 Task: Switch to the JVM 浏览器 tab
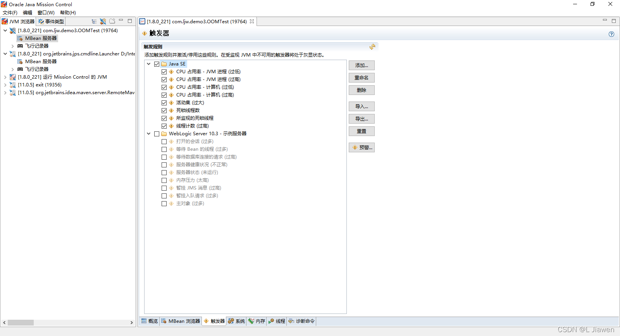pos(18,21)
